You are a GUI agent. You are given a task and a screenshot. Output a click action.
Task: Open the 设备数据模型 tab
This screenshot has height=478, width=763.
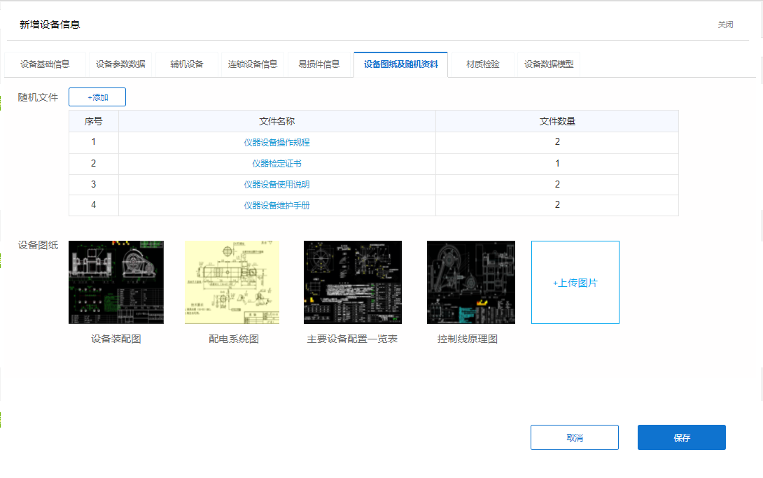coord(549,64)
